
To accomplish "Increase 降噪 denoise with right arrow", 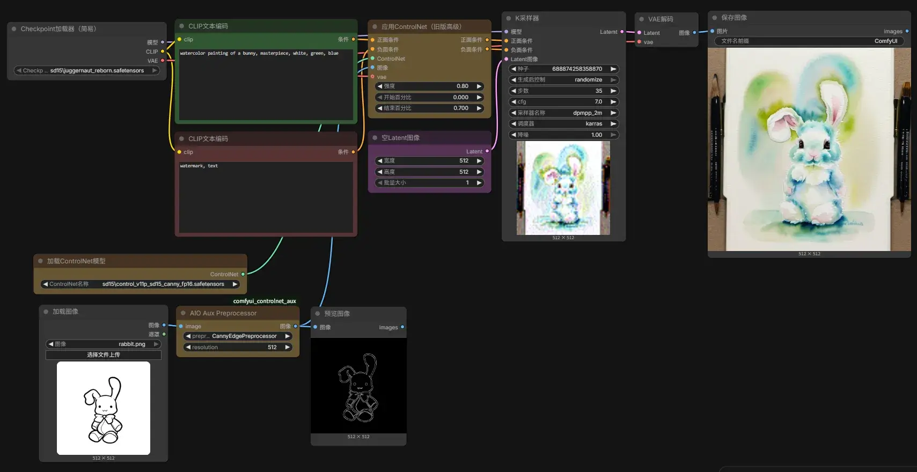I will [x=613, y=135].
